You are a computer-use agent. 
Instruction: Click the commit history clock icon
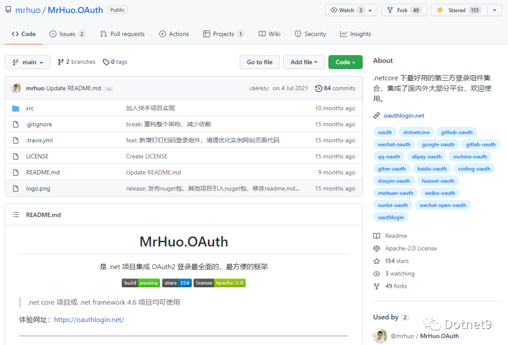click(x=318, y=88)
